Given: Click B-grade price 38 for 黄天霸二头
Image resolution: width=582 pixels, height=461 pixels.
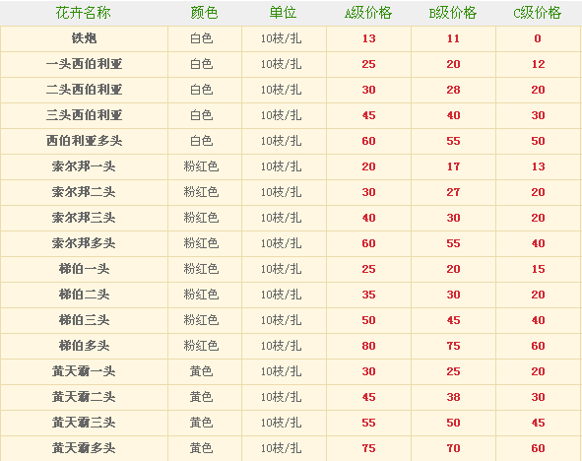Looking at the screenshot, I should pyautogui.click(x=454, y=397).
